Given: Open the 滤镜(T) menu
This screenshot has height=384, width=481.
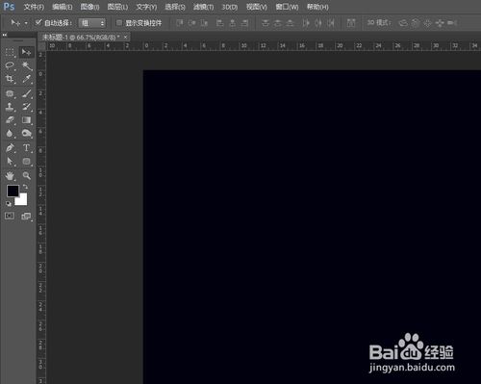Looking at the screenshot, I should [x=203, y=7].
